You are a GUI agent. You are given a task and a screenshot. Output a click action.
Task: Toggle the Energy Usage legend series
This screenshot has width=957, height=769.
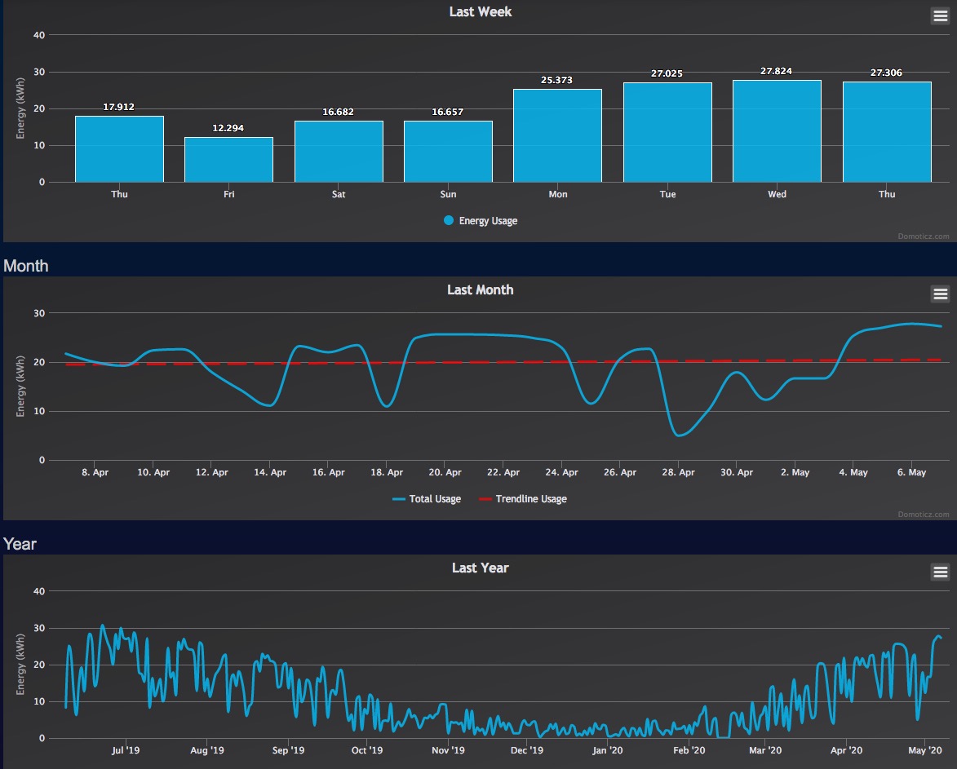(x=481, y=221)
